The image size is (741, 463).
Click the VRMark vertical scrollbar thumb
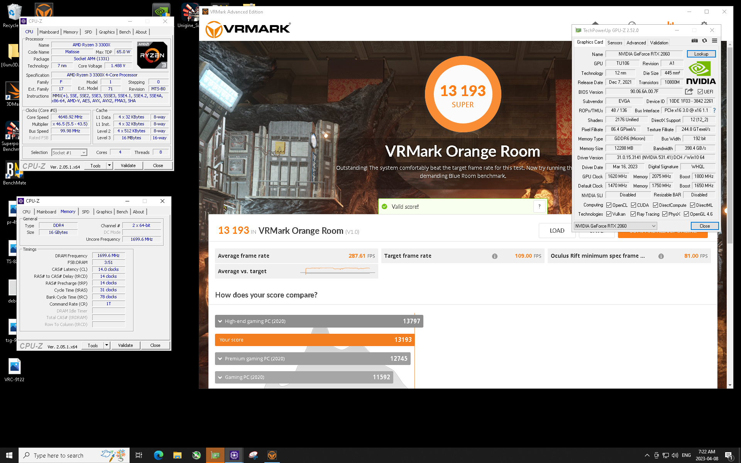(x=729, y=145)
